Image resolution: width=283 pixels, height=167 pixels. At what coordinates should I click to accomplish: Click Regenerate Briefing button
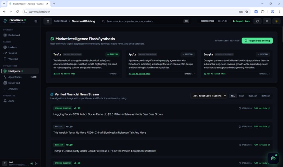point(257,41)
